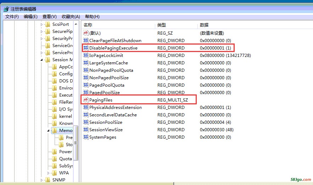Sort by the 类型 column header
Image resolution: width=313 pixels, height=185 pixels.
click(162, 25)
